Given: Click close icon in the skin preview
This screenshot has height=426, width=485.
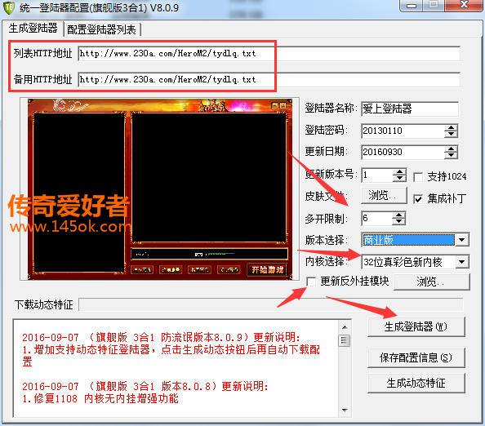Looking at the screenshot, I should (x=283, y=106).
